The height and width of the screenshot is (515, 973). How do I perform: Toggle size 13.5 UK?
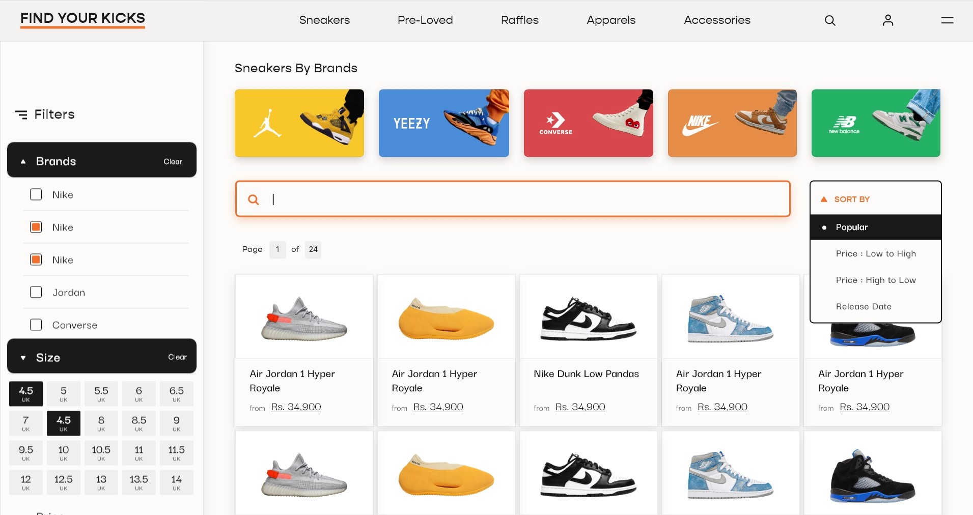[139, 482]
